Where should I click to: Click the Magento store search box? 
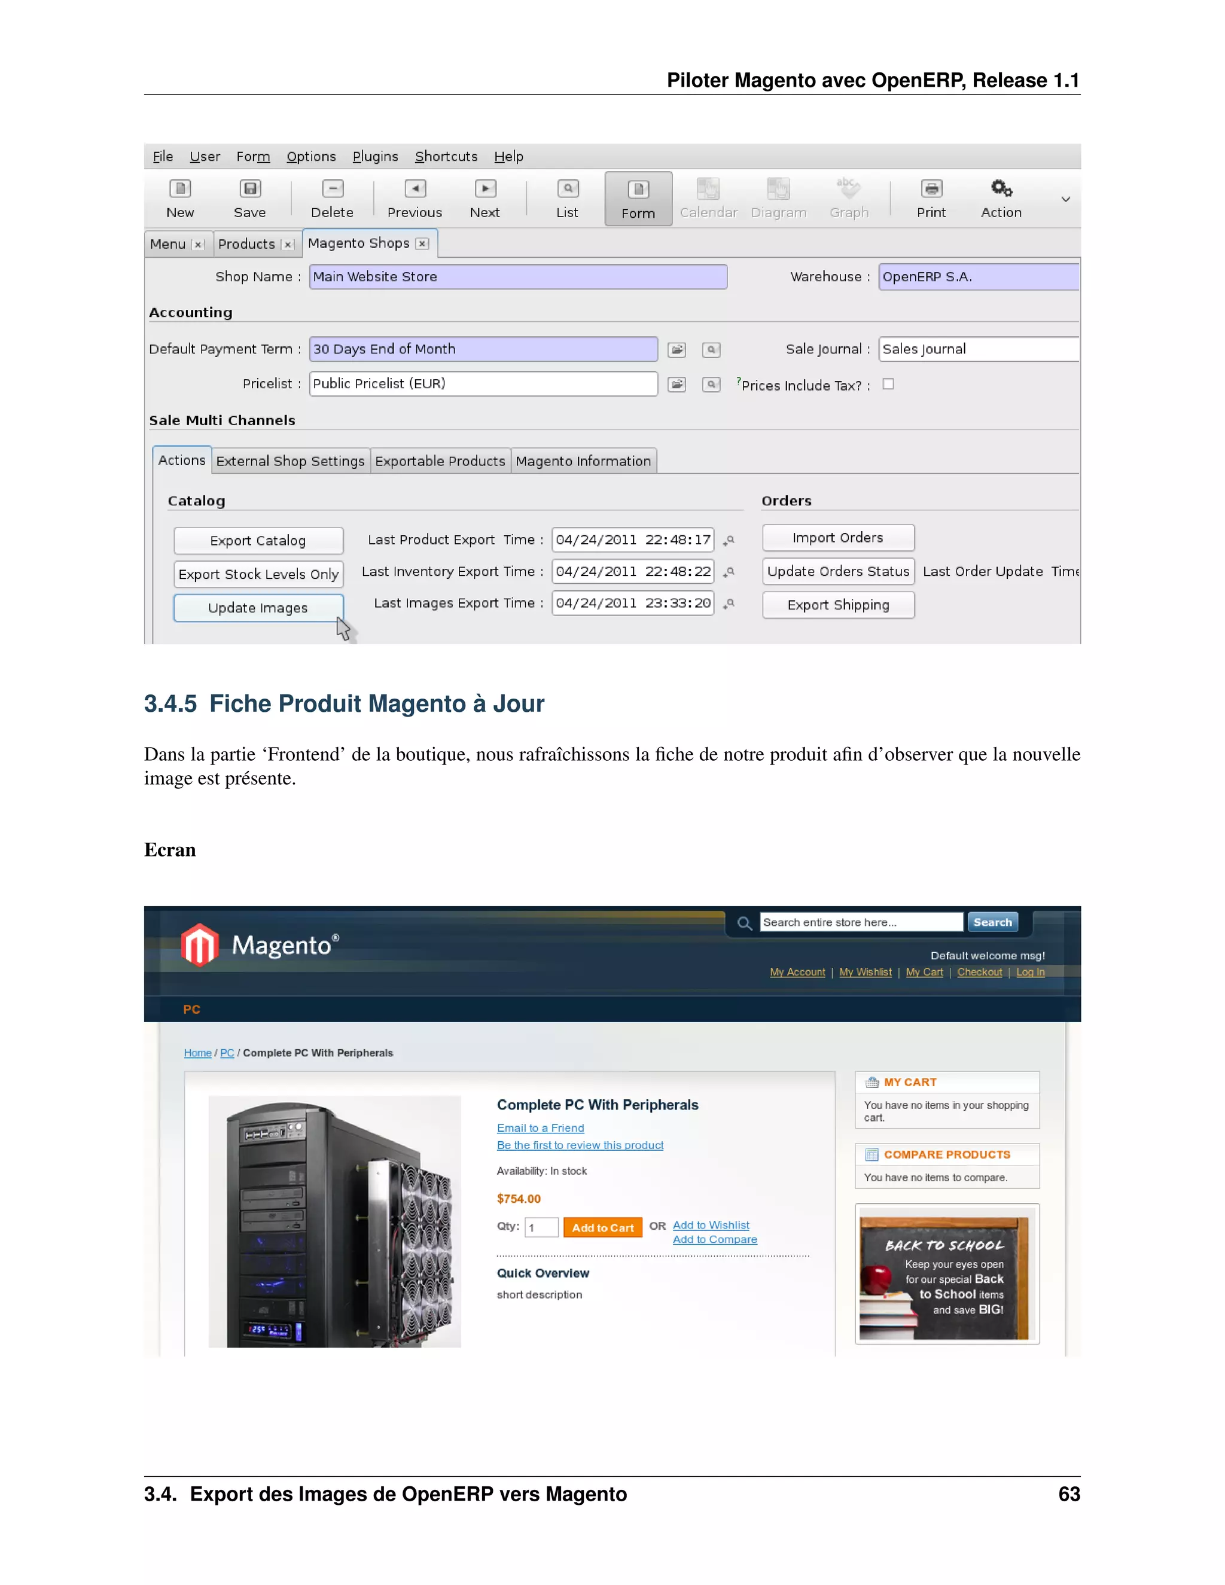861,922
